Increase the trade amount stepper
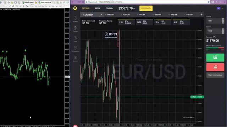This screenshot has height=127, width=227. [223, 19]
